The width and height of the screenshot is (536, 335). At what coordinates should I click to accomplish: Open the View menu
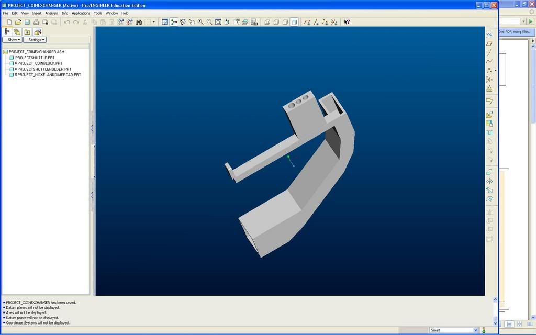tap(25, 13)
